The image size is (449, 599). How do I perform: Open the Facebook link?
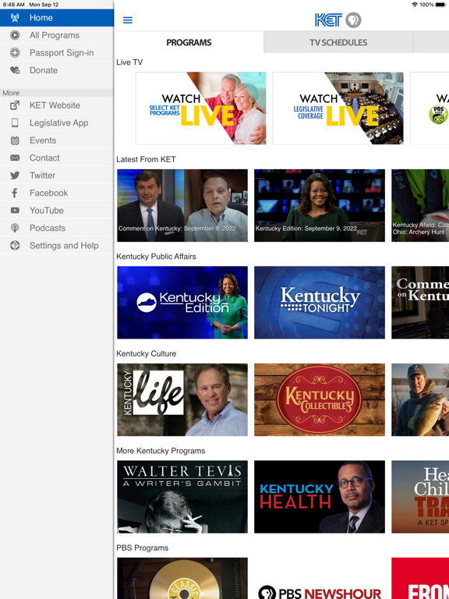[57, 193]
